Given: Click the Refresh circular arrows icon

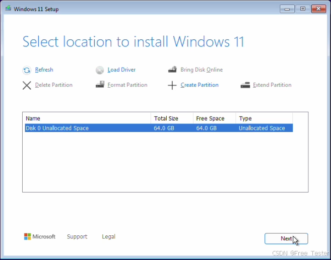Looking at the screenshot, I should point(27,70).
